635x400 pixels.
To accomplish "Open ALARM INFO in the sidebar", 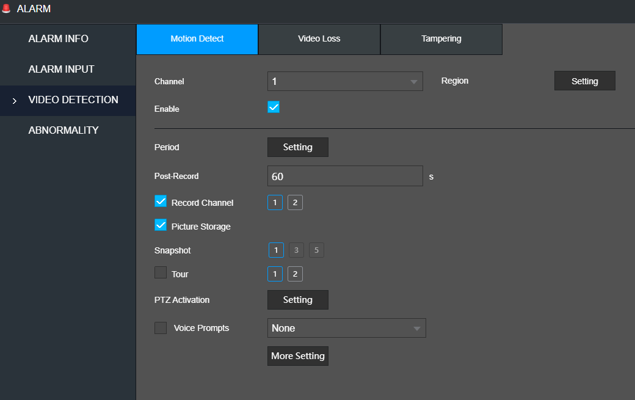I will (x=68, y=39).
